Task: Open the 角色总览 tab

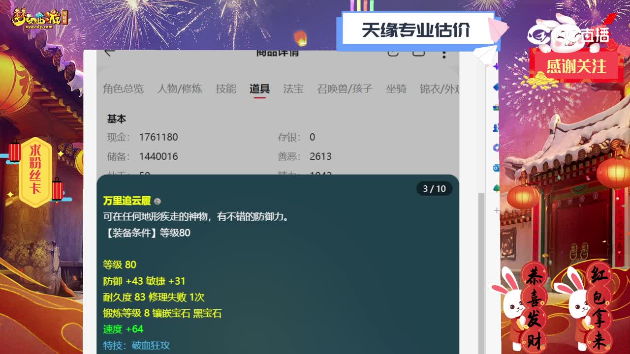Action: (x=125, y=89)
